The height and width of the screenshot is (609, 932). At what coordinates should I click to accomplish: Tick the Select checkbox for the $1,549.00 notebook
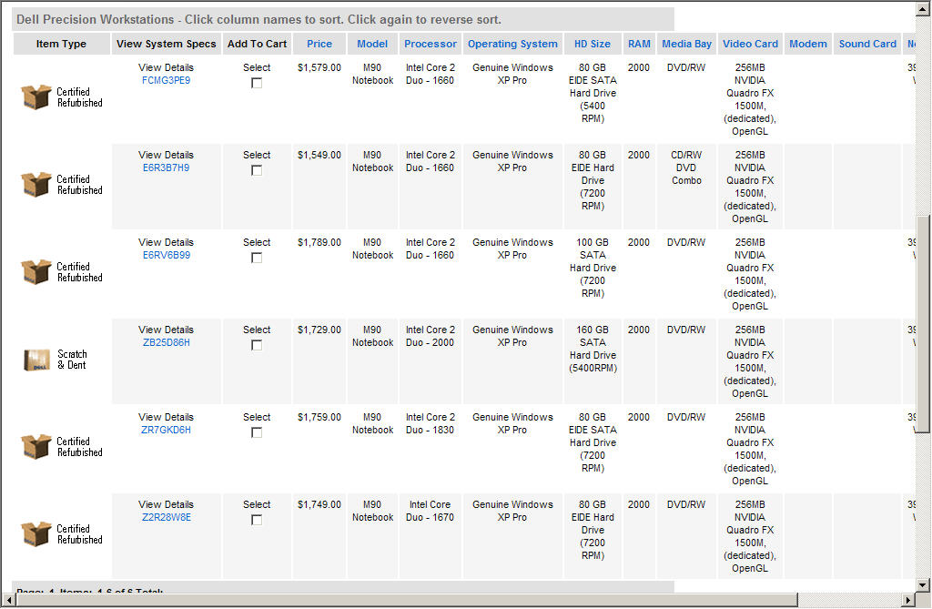coord(257,171)
